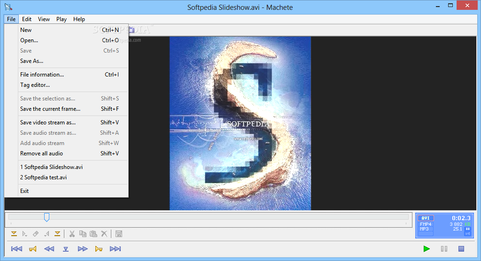The height and width of the screenshot is (261, 481).
Task: Click the grayed Save menu entry
Action: (73, 51)
